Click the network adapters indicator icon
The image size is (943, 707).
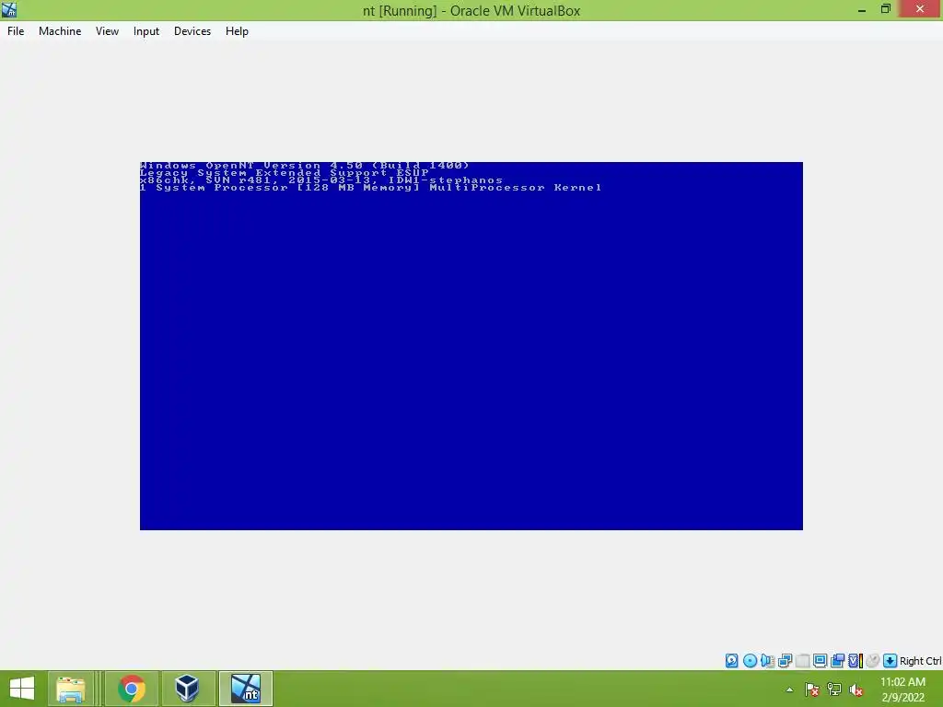coord(785,661)
